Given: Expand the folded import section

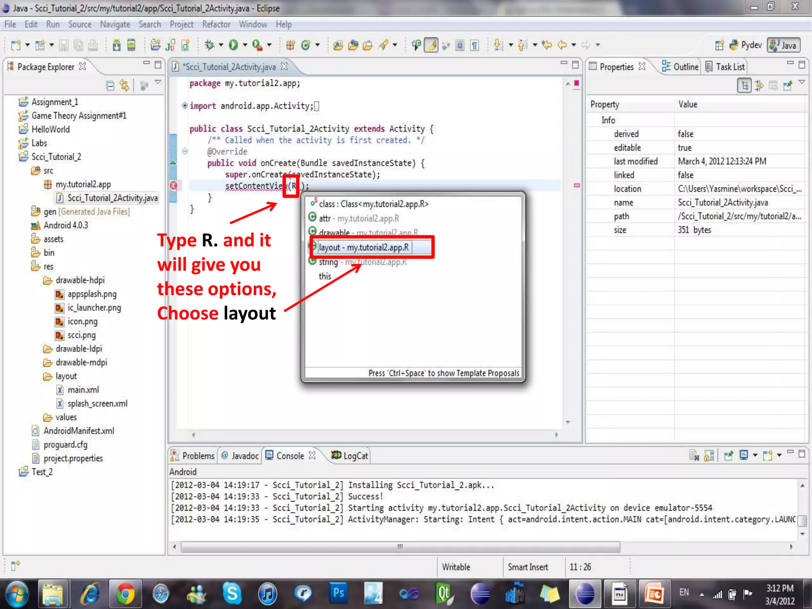Looking at the screenshot, I should coord(185,105).
